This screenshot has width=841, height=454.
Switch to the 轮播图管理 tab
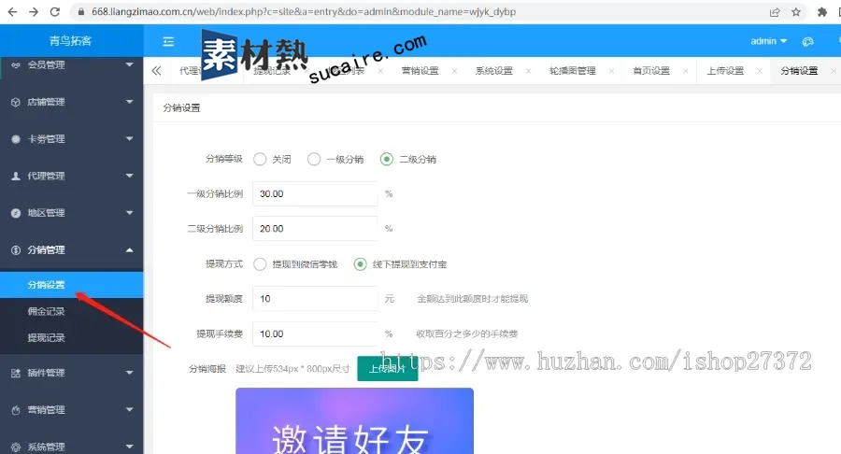[x=572, y=71]
